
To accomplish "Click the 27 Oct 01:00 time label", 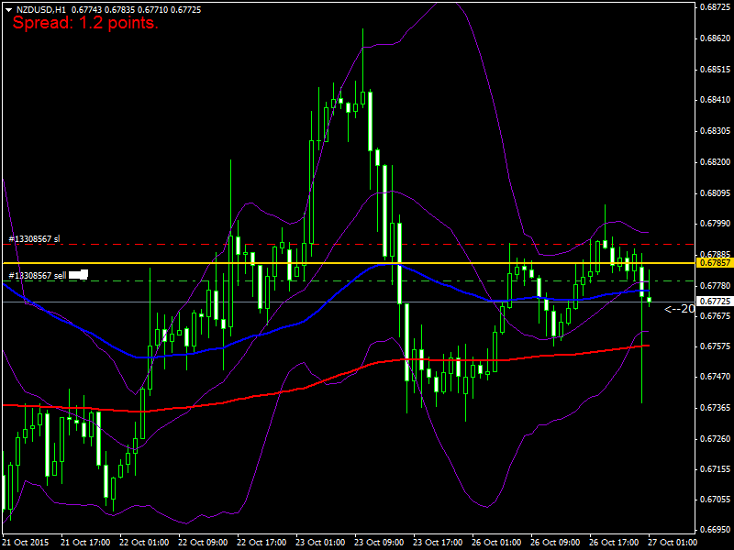I will coord(671,542).
